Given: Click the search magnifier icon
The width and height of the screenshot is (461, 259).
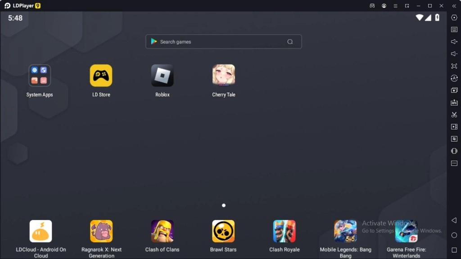Looking at the screenshot, I should [x=290, y=42].
